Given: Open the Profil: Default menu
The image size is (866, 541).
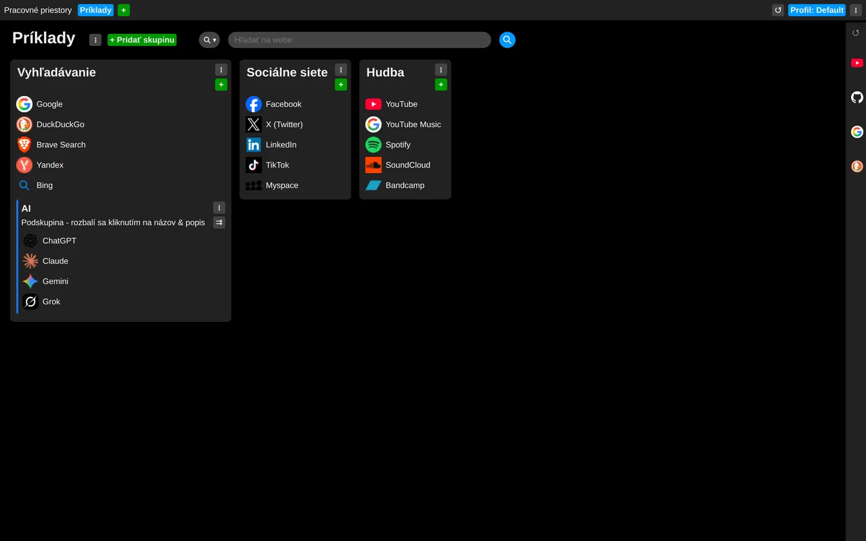Looking at the screenshot, I should coord(817,10).
